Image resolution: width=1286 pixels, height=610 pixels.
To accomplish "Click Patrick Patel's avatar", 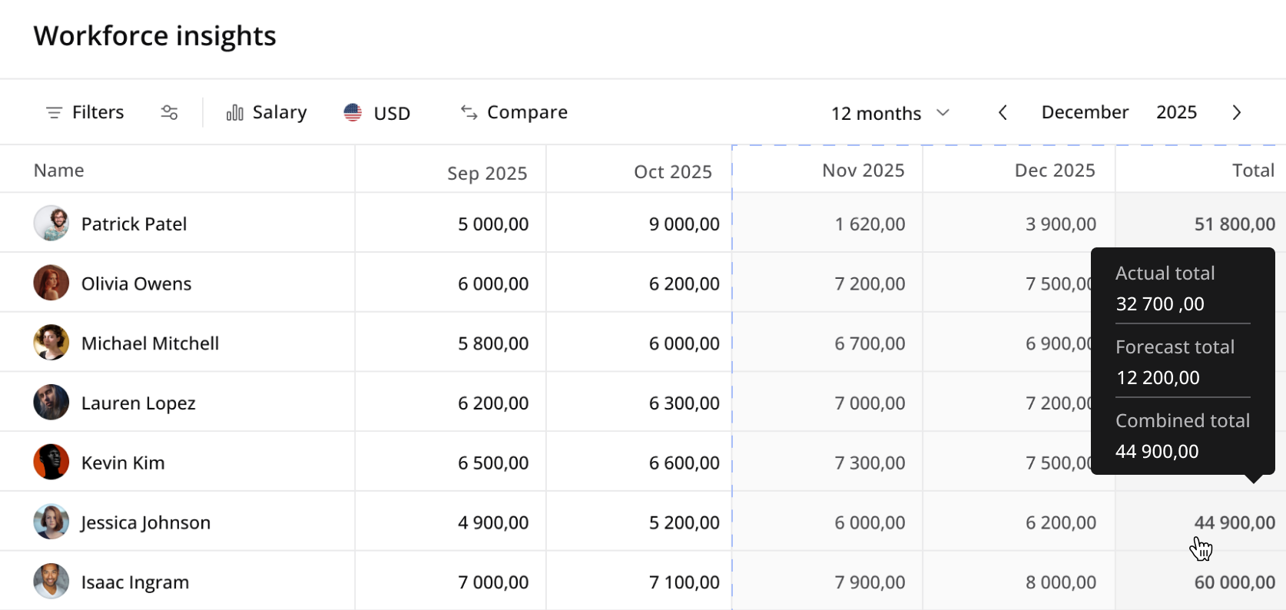I will pos(51,224).
